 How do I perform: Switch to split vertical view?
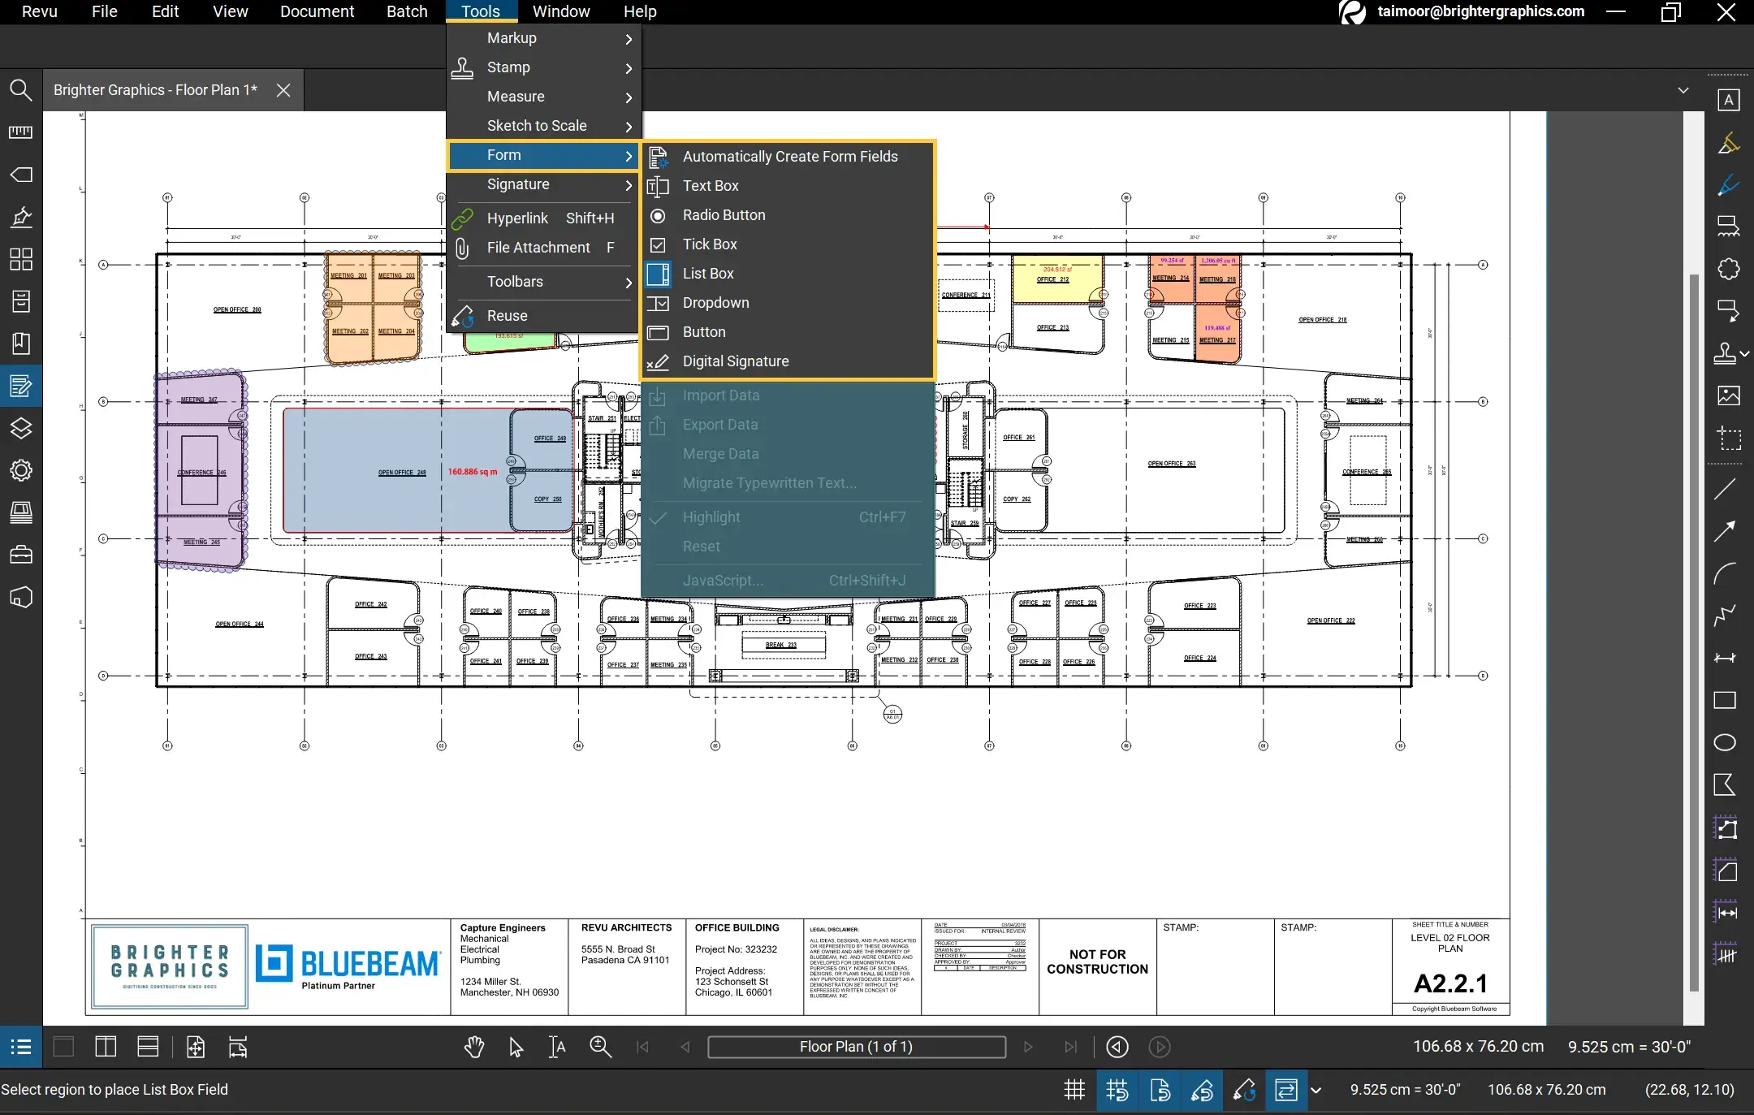tap(106, 1047)
